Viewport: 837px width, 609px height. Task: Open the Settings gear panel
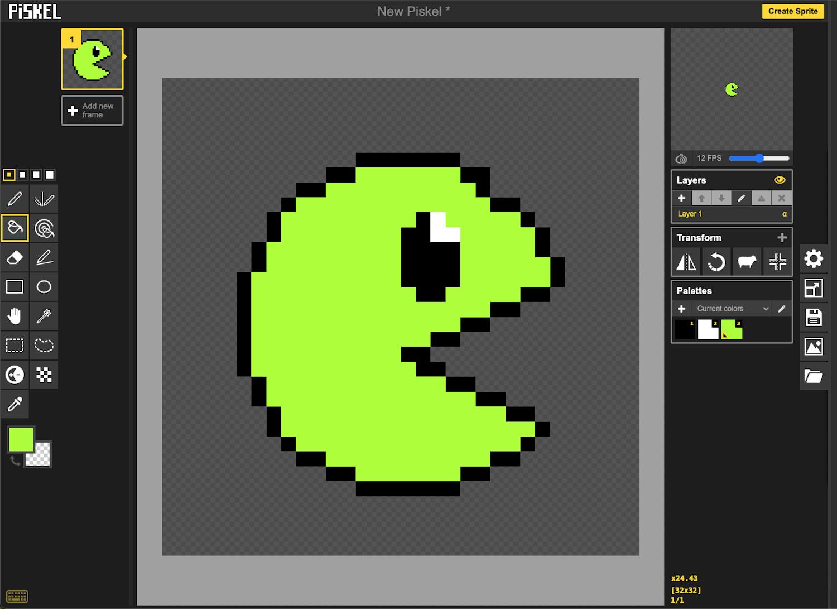pos(813,258)
